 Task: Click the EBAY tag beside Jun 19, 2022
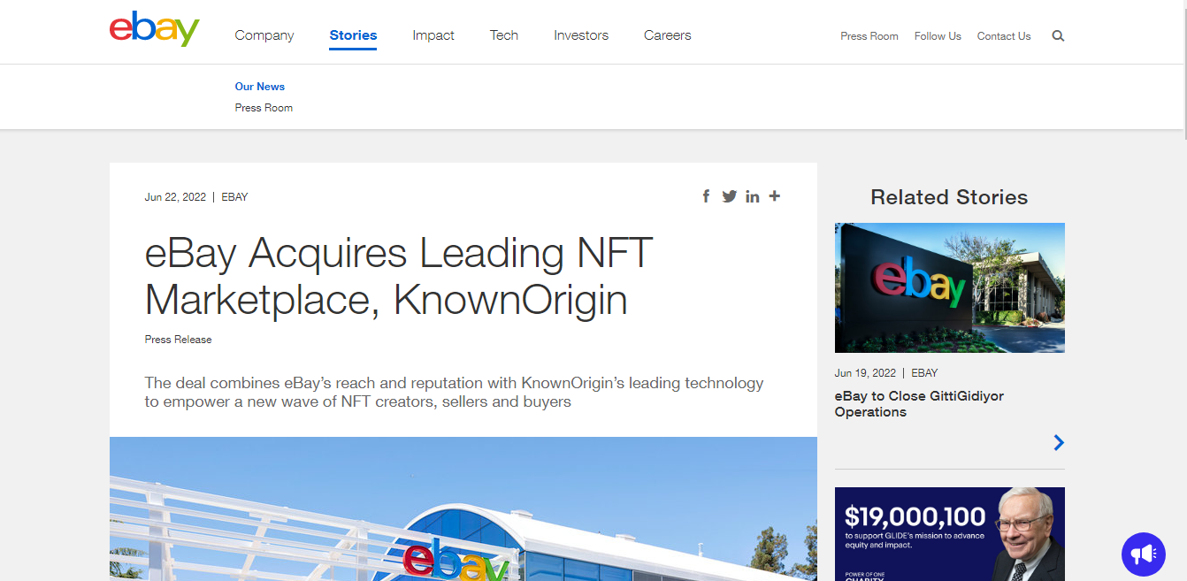point(924,373)
